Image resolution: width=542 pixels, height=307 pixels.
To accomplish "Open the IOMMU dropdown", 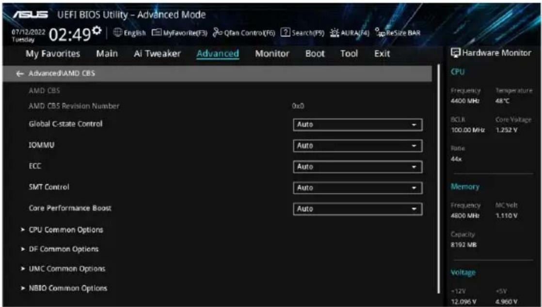I will (x=357, y=146).
